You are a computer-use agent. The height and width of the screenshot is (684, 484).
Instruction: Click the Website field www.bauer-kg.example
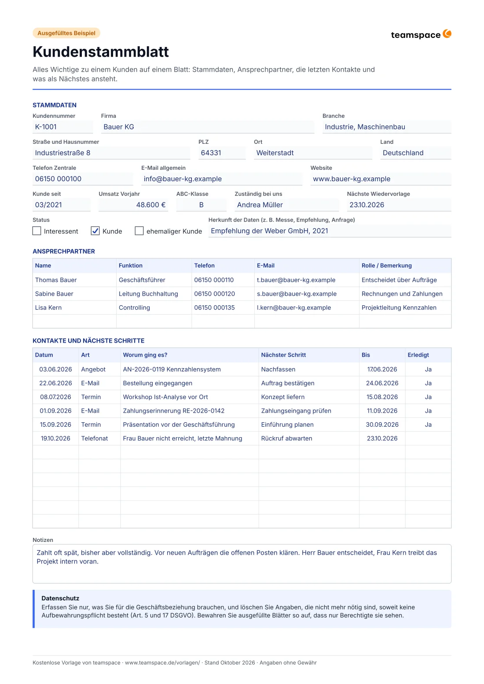pyautogui.click(x=381, y=179)
